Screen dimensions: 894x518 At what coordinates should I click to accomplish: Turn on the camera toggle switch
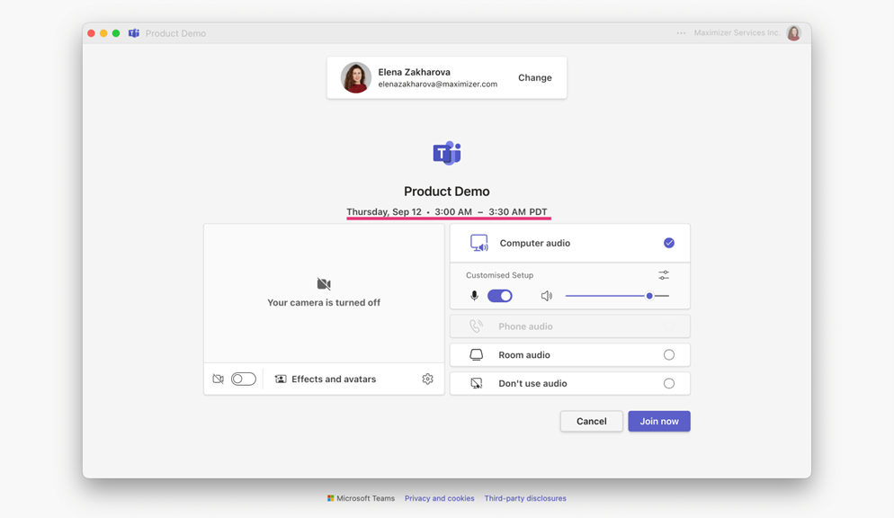[x=244, y=379]
